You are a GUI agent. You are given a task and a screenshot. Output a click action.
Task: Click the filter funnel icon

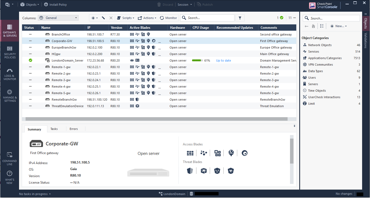click(x=240, y=18)
